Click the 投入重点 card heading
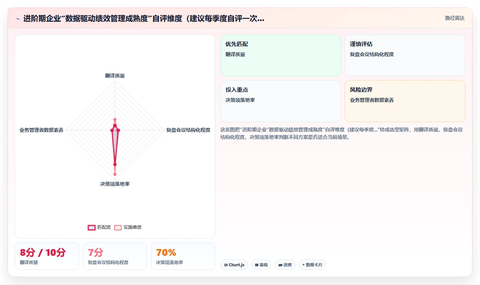480x285 pixels. pyautogui.click(x=237, y=90)
